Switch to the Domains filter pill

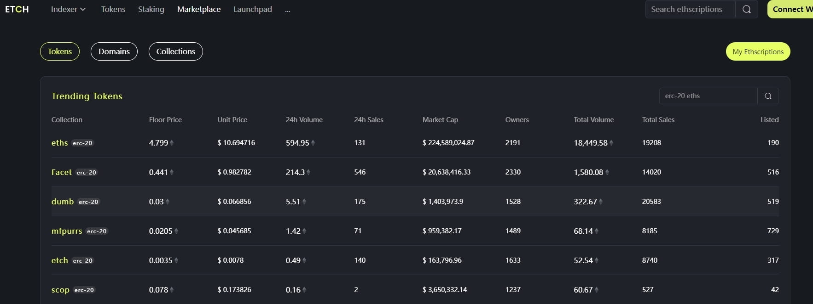[114, 51]
